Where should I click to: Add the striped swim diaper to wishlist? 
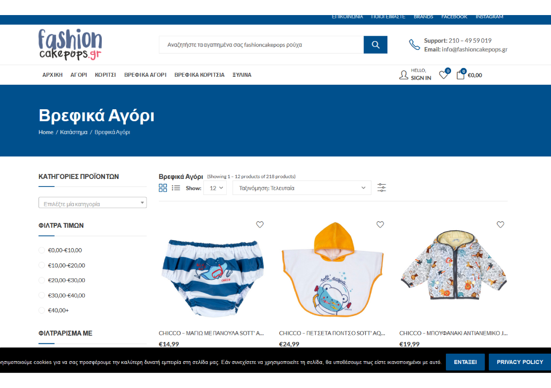click(260, 225)
